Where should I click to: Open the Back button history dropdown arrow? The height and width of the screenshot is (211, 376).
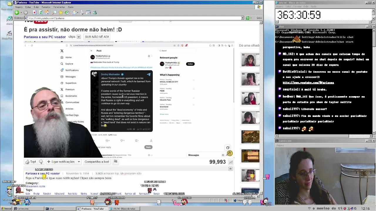(x=21, y=13)
